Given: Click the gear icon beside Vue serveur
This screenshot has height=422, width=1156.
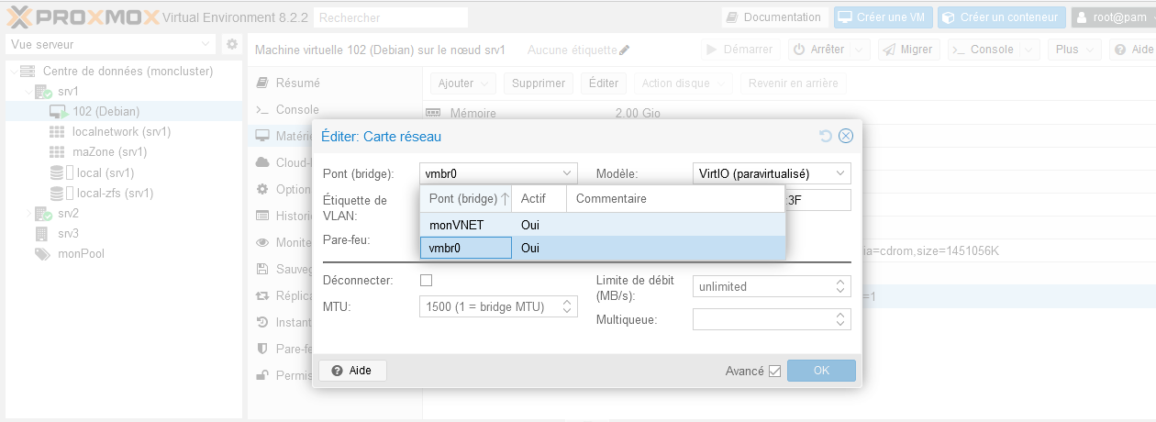Looking at the screenshot, I should pyautogui.click(x=232, y=44).
